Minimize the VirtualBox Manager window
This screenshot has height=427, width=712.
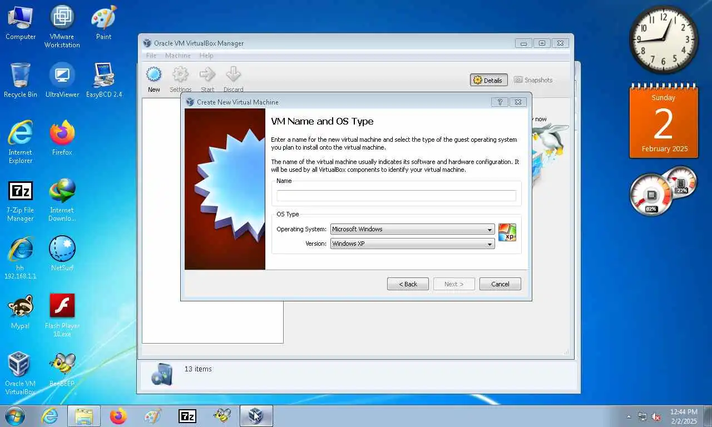[x=523, y=43]
